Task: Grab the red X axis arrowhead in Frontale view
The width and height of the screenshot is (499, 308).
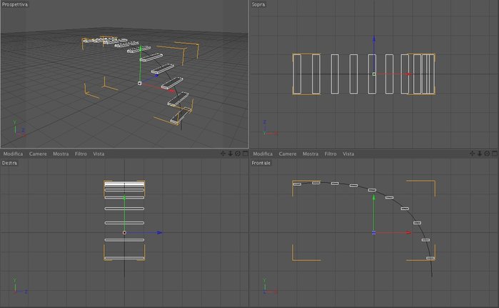Action: pyautogui.click(x=408, y=232)
